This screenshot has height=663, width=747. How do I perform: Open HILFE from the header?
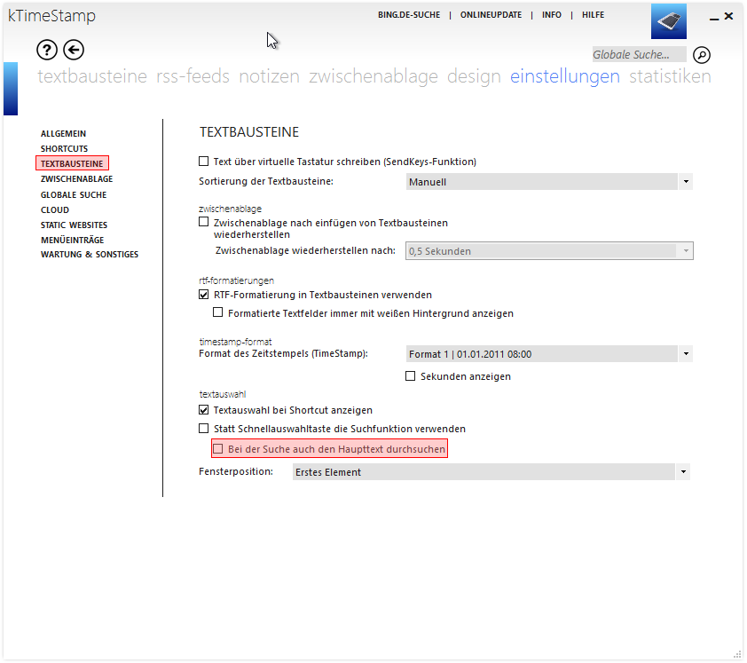coord(594,15)
